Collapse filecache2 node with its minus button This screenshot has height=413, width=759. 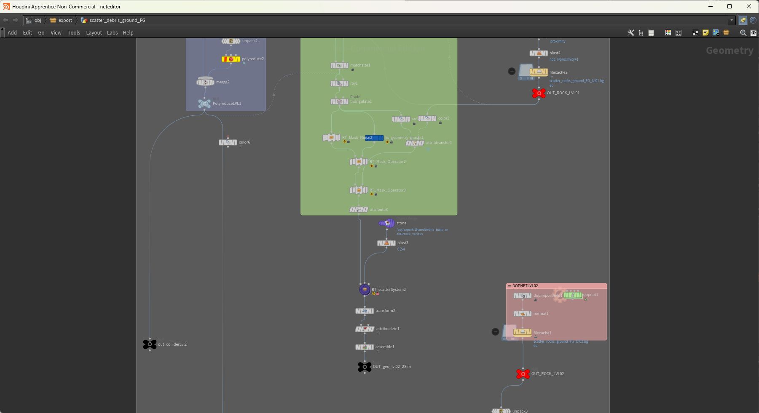point(512,72)
